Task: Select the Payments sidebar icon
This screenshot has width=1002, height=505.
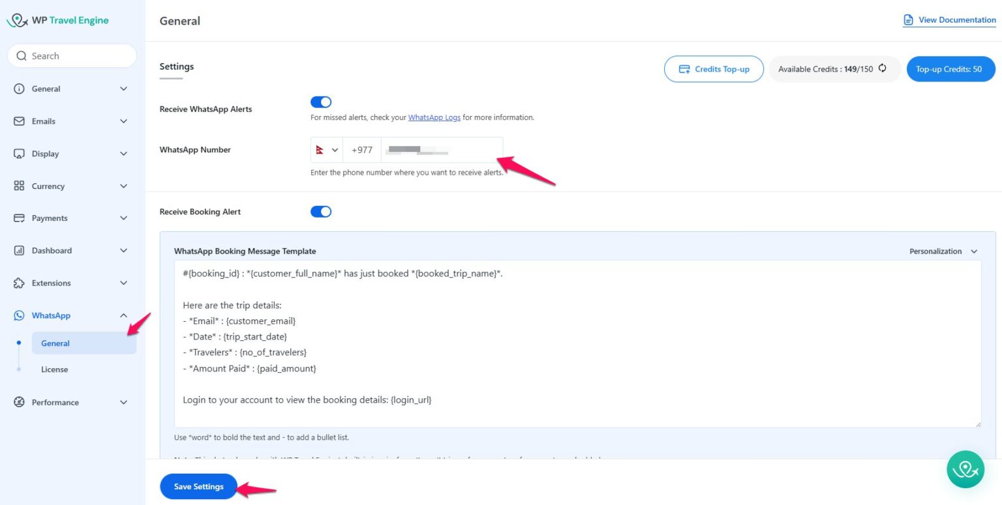Action: (19, 218)
